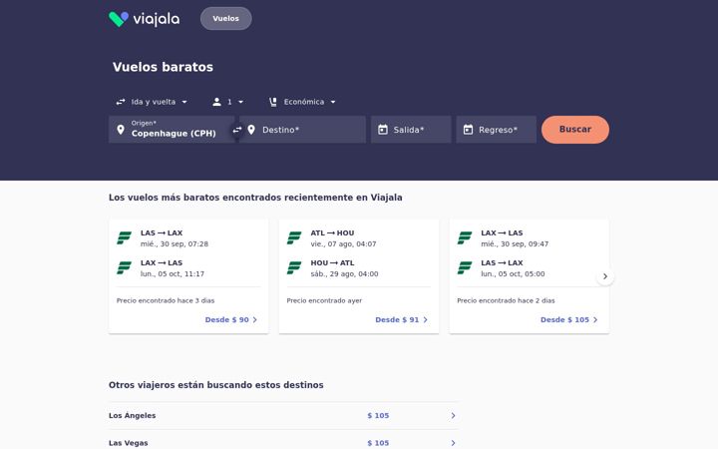Click 'Otros viajeros están buscando estos destinos' heading
Viewport: 718px width, 449px height.
pyautogui.click(x=216, y=385)
